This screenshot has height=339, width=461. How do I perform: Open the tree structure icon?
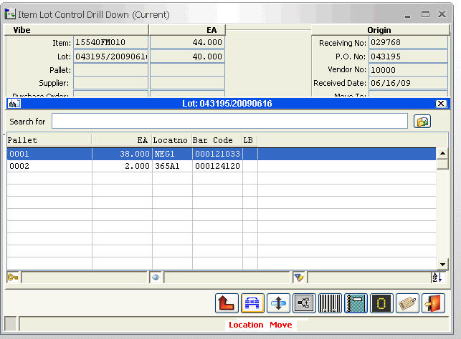coord(304,303)
